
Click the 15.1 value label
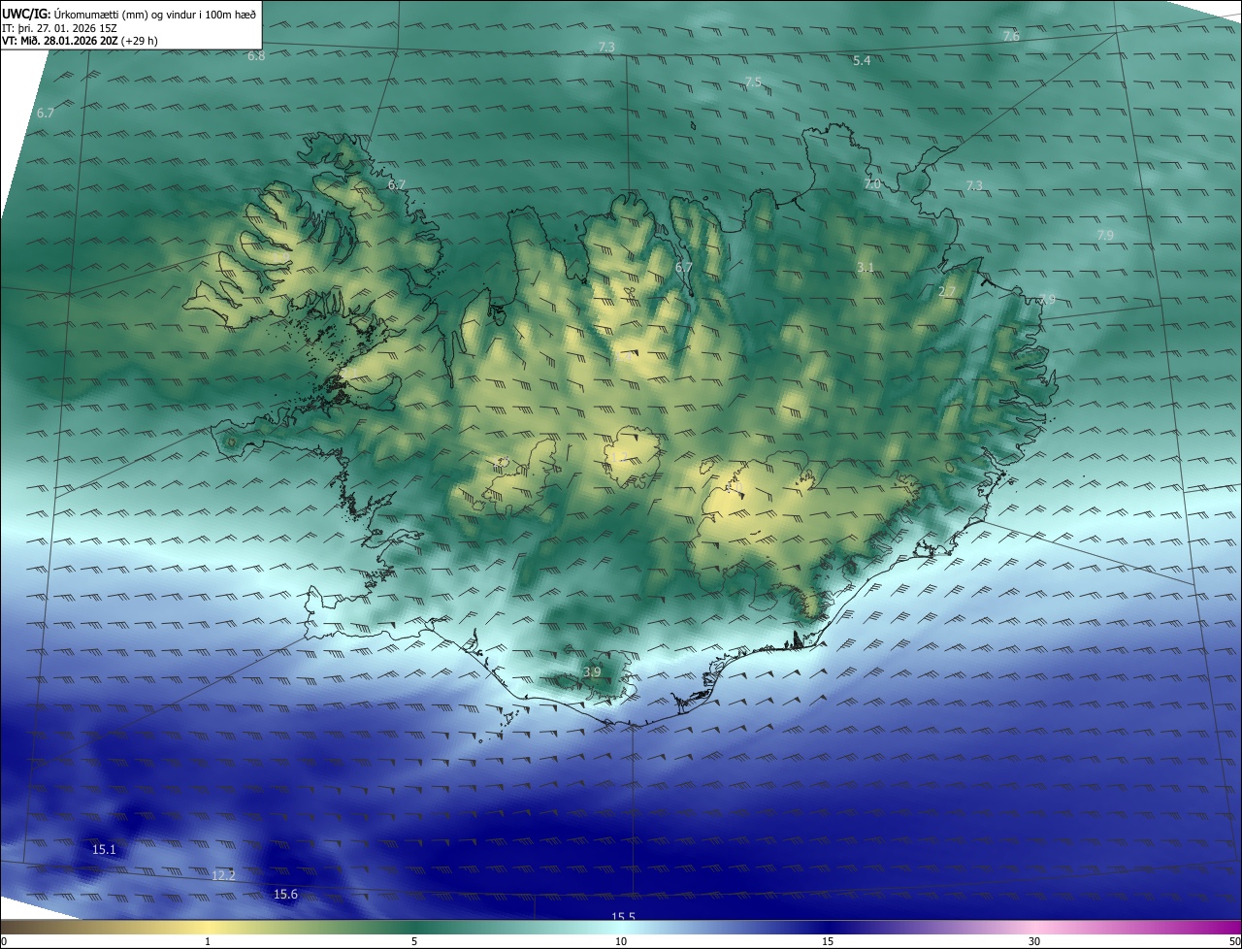[104, 850]
